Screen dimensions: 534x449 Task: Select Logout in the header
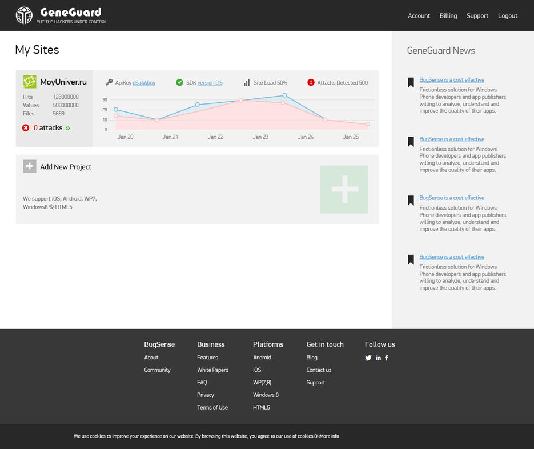pos(507,15)
